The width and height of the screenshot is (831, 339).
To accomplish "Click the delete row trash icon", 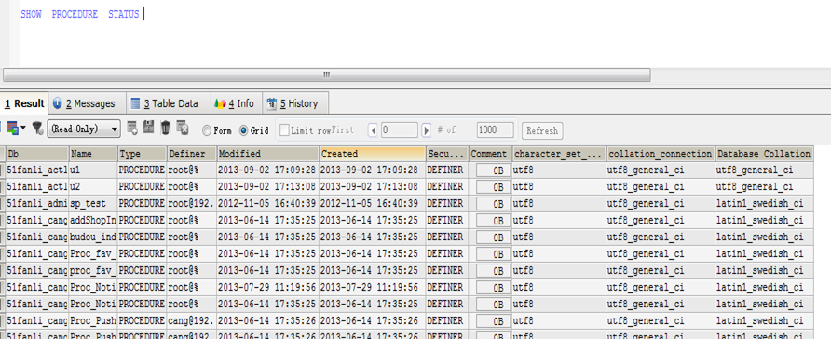I will (x=165, y=127).
